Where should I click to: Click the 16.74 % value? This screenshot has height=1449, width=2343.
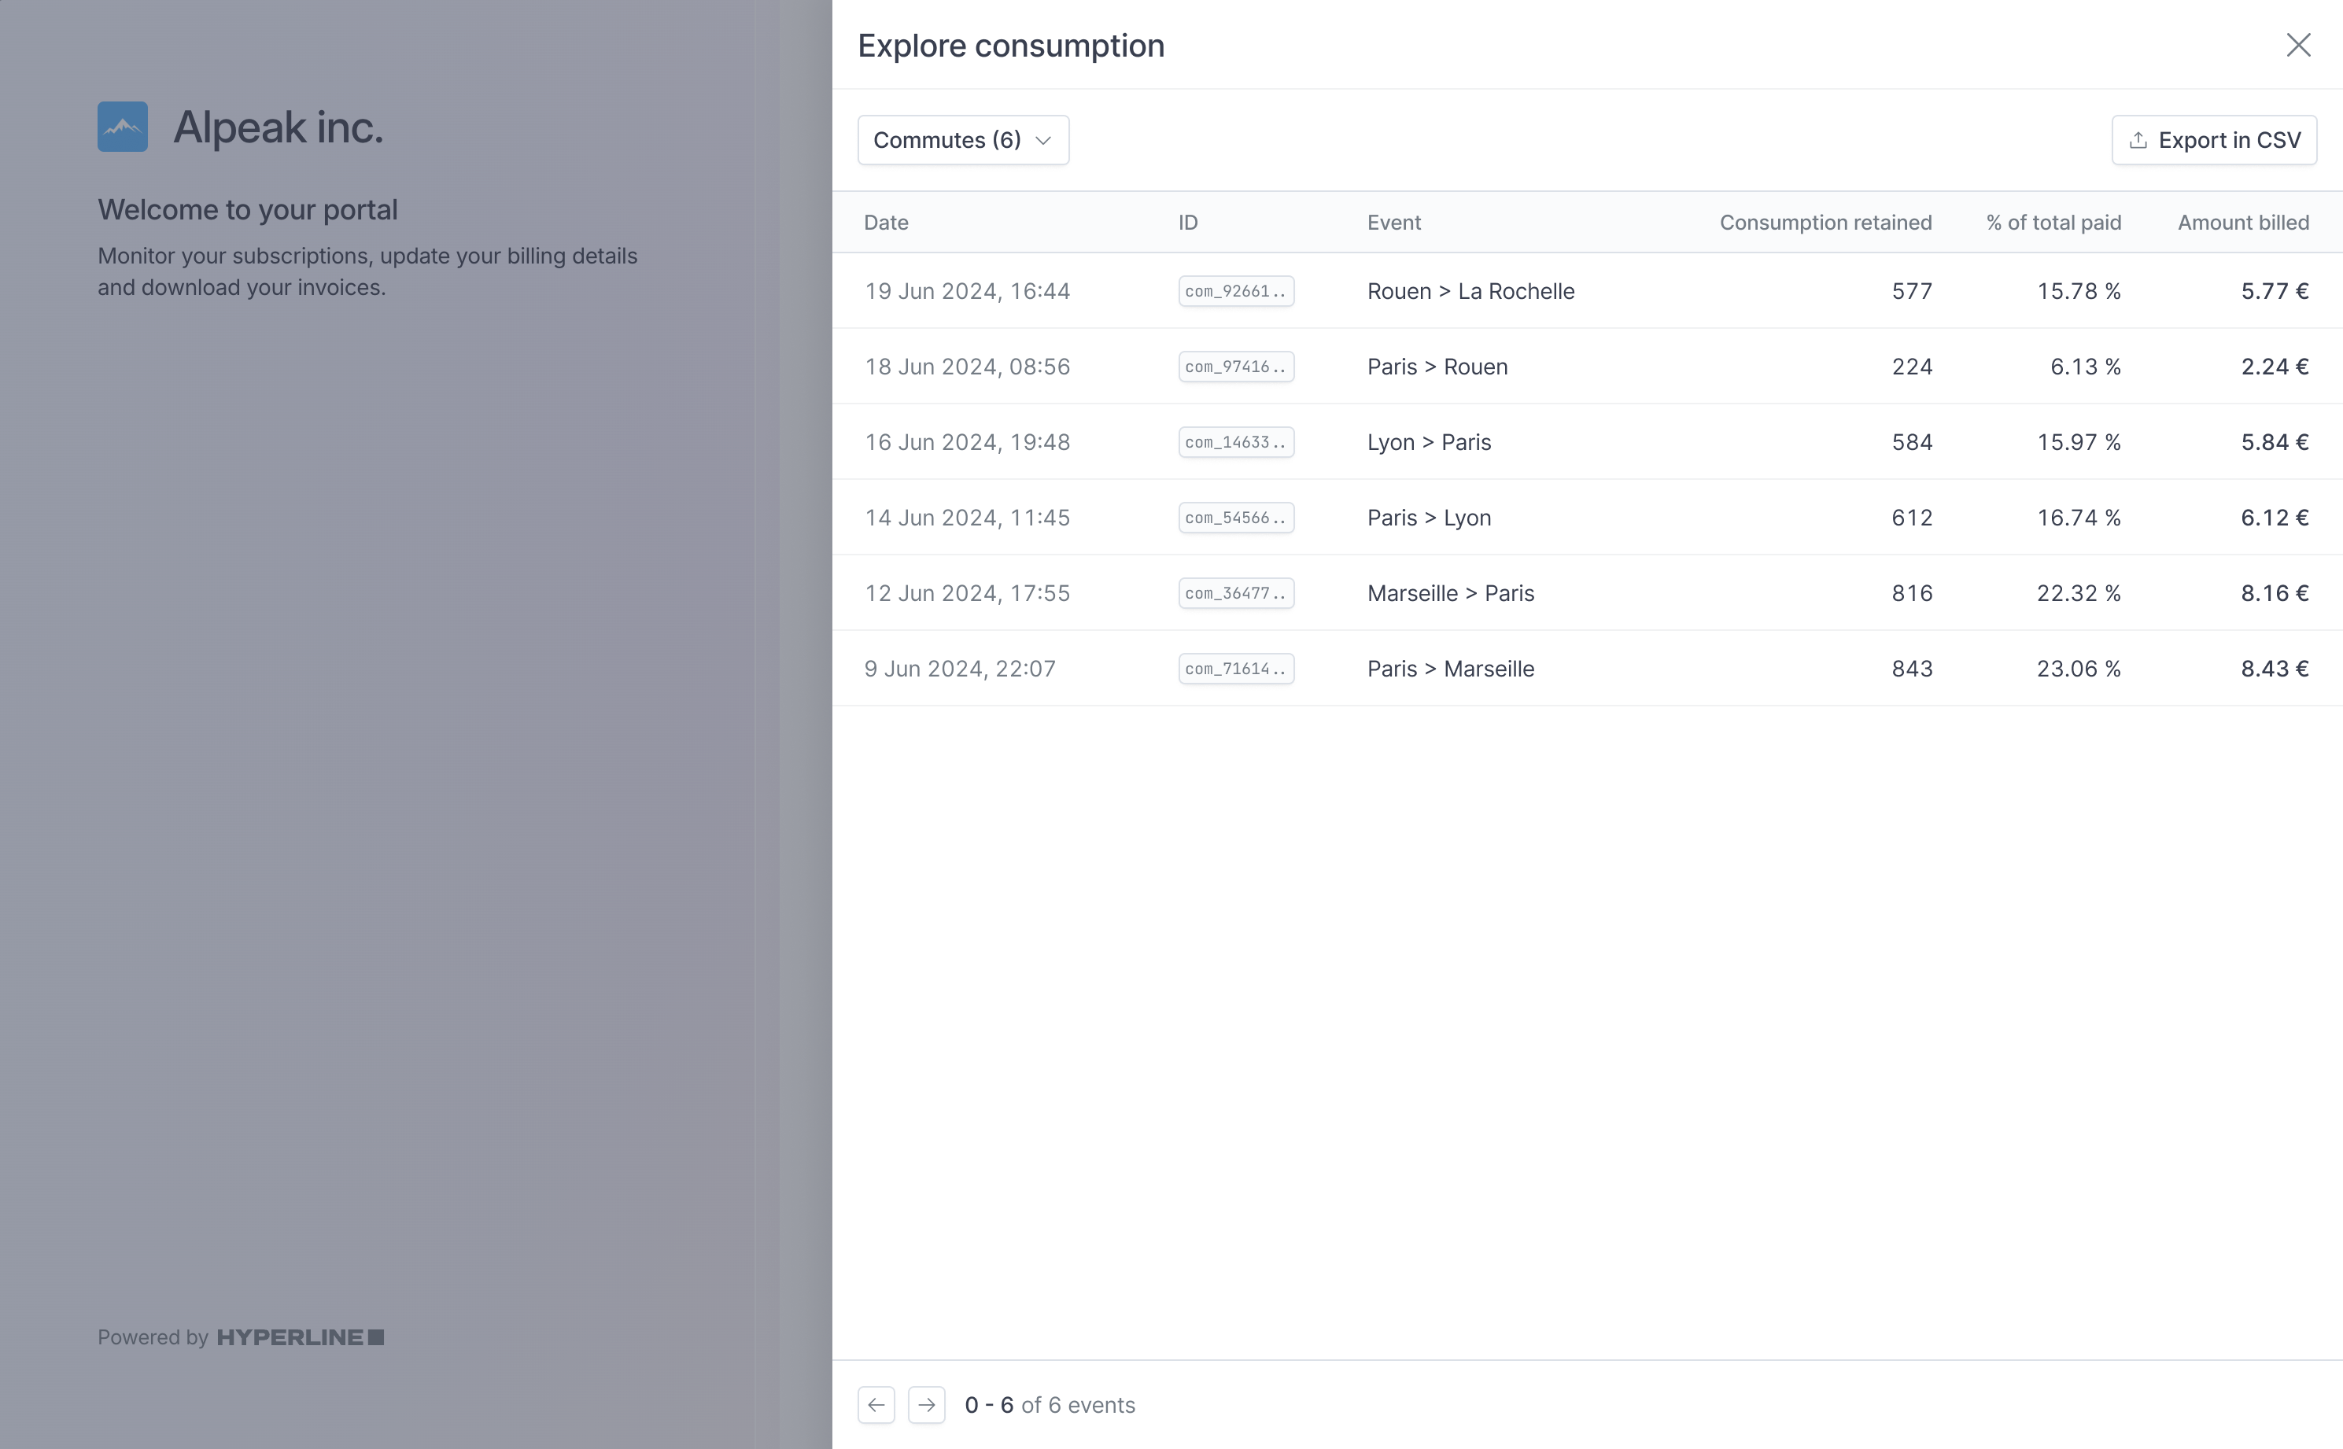point(2078,518)
